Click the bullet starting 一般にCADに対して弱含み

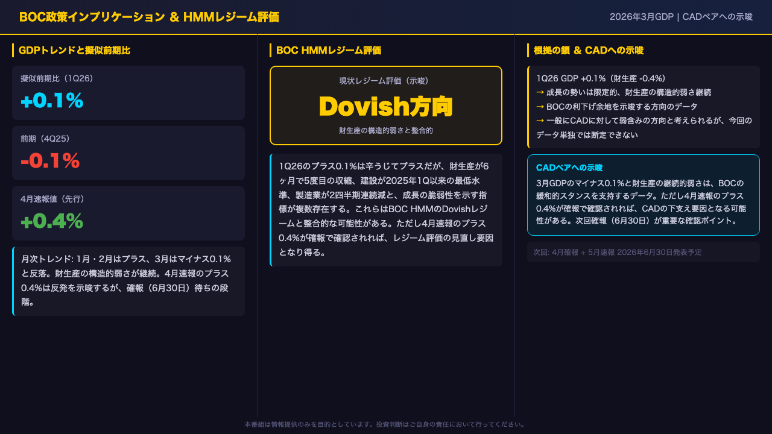point(644,128)
